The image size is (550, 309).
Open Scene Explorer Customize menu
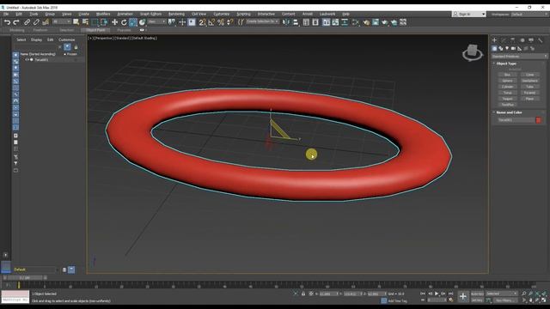pos(67,39)
